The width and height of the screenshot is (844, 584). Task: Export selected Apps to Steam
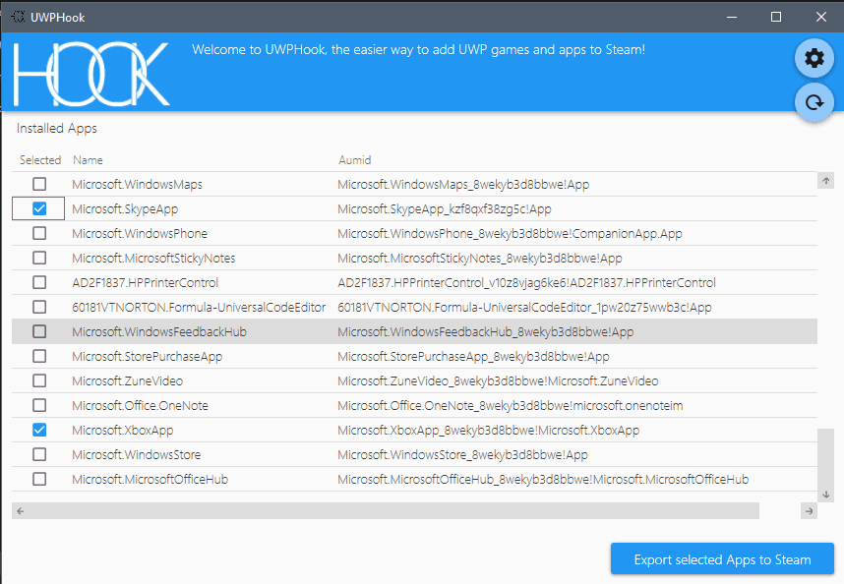coord(722,559)
